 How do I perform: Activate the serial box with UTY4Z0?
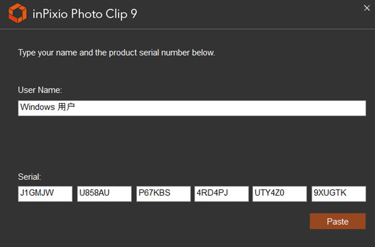(279, 194)
